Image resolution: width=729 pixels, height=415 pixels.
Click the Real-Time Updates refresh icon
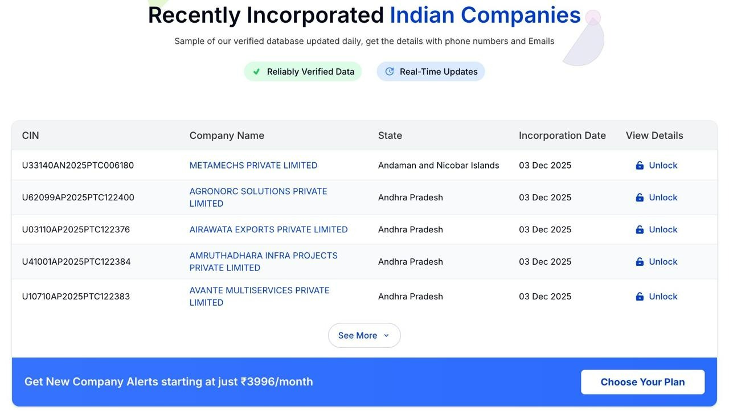click(x=390, y=72)
